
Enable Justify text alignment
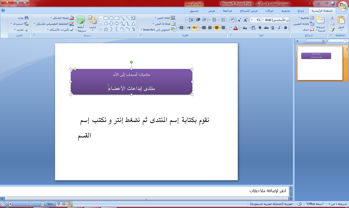click(x=203, y=27)
